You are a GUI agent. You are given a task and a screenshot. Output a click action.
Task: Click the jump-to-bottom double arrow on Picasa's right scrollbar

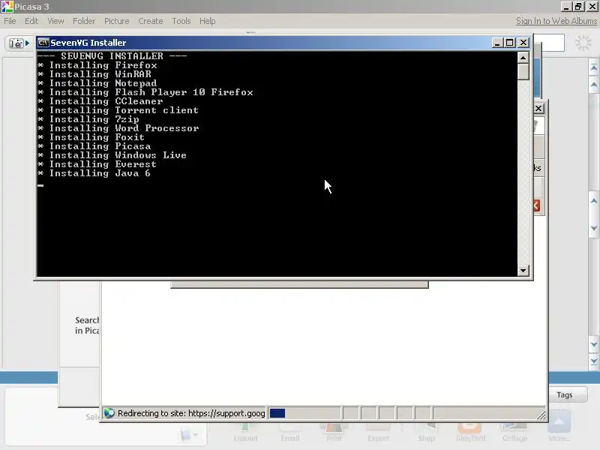click(594, 361)
